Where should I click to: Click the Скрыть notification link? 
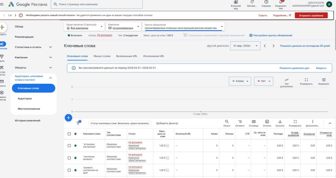(x=263, y=15)
